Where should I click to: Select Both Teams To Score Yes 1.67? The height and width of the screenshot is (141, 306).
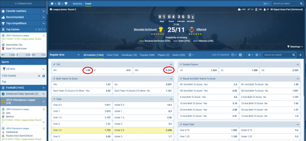tap(82, 85)
